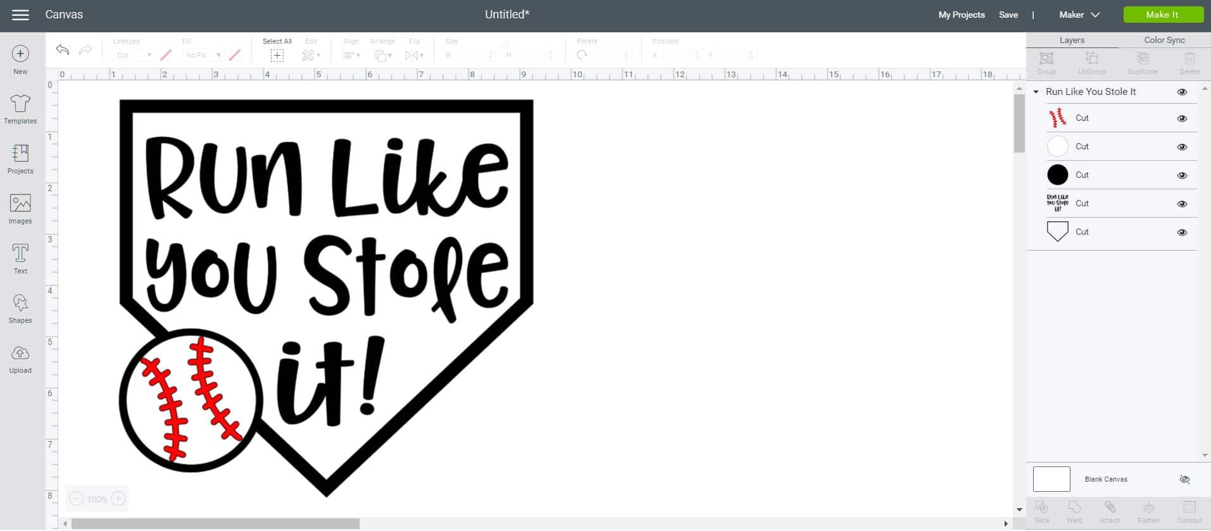Click the Rotate icon in toolbar
This screenshot has height=531, width=1211.
[x=582, y=55]
